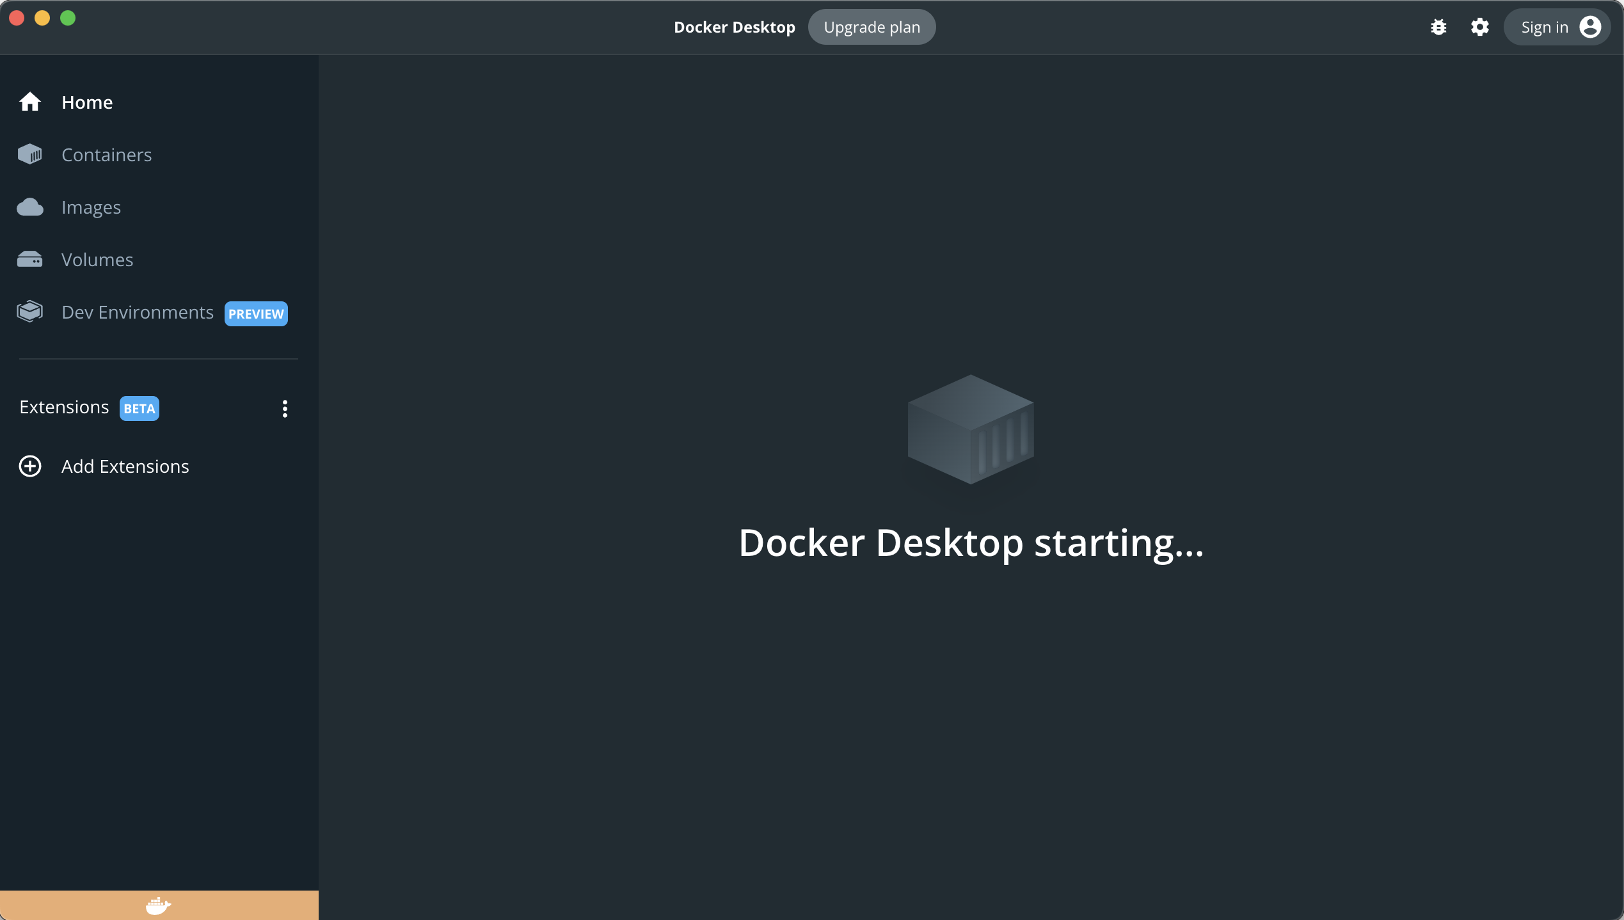The height and width of the screenshot is (920, 1624).
Task: Click the Add Extensions plus circle icon
Action: [x=30, y=466]
